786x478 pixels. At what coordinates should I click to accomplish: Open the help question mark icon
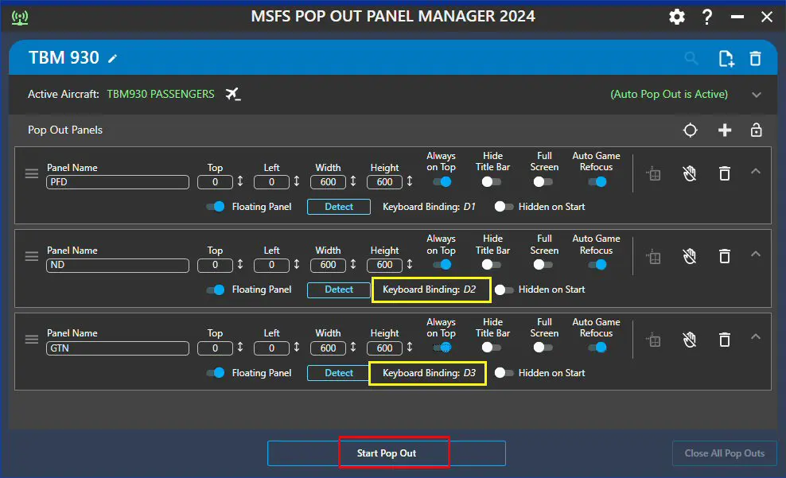(x=706, y=17)
